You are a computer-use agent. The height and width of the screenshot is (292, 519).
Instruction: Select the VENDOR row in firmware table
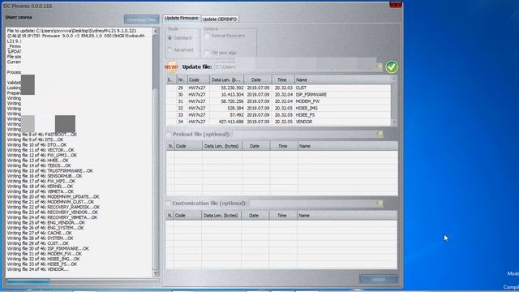278,122
